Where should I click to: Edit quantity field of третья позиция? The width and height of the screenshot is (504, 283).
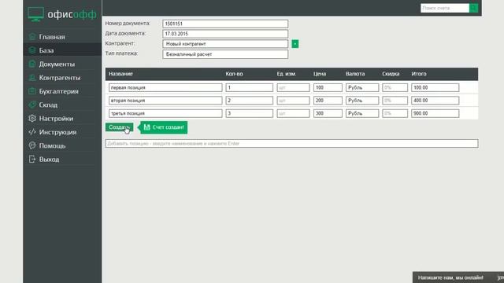point(250,113)
